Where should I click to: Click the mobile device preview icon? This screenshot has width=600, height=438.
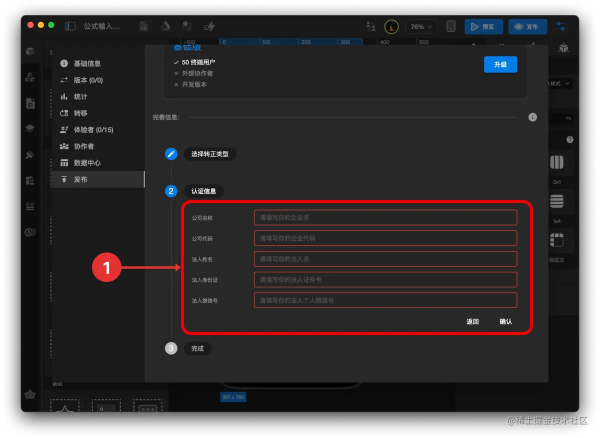pos(451,26)
